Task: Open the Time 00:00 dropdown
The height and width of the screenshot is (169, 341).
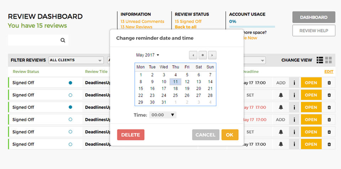Action: tap(163, 115)
